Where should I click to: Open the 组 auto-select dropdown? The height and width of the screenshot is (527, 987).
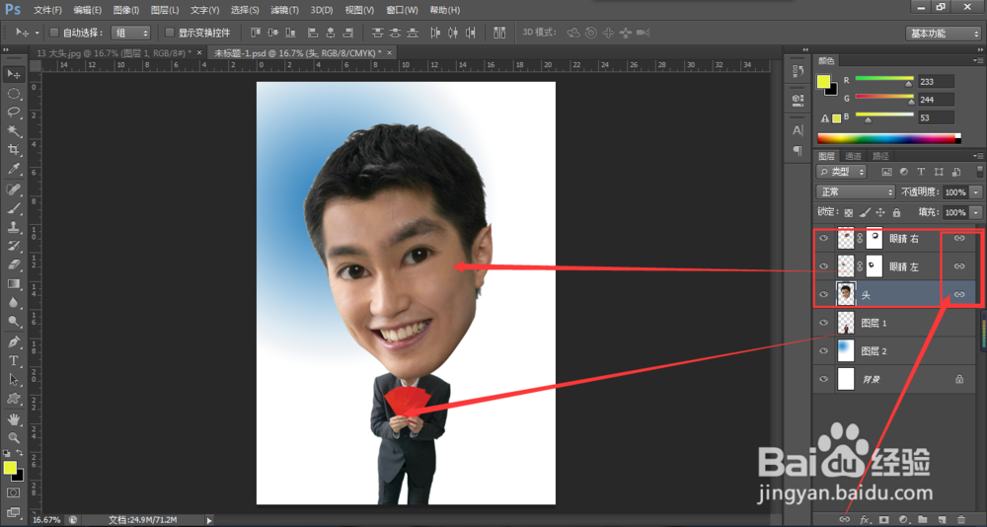131,33
